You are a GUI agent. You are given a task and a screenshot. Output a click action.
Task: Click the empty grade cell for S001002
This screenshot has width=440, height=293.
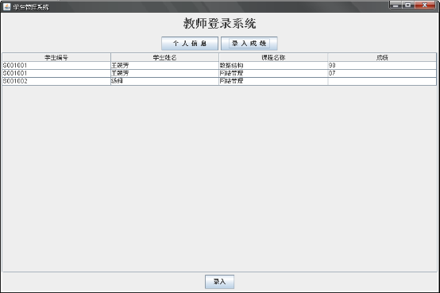pyautogui.click(x=382, y=81)
